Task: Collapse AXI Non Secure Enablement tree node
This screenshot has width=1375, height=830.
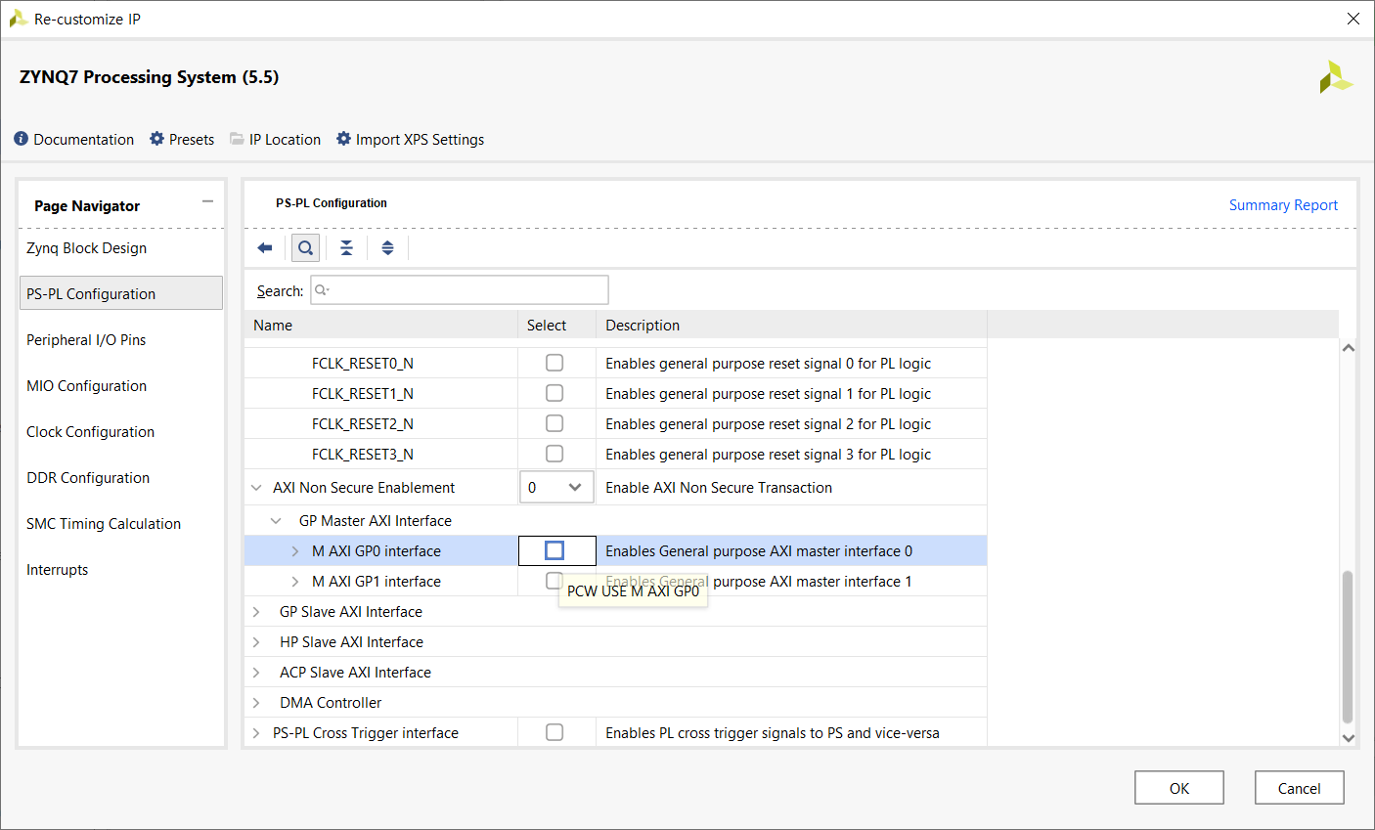Action: click(256, 488)
